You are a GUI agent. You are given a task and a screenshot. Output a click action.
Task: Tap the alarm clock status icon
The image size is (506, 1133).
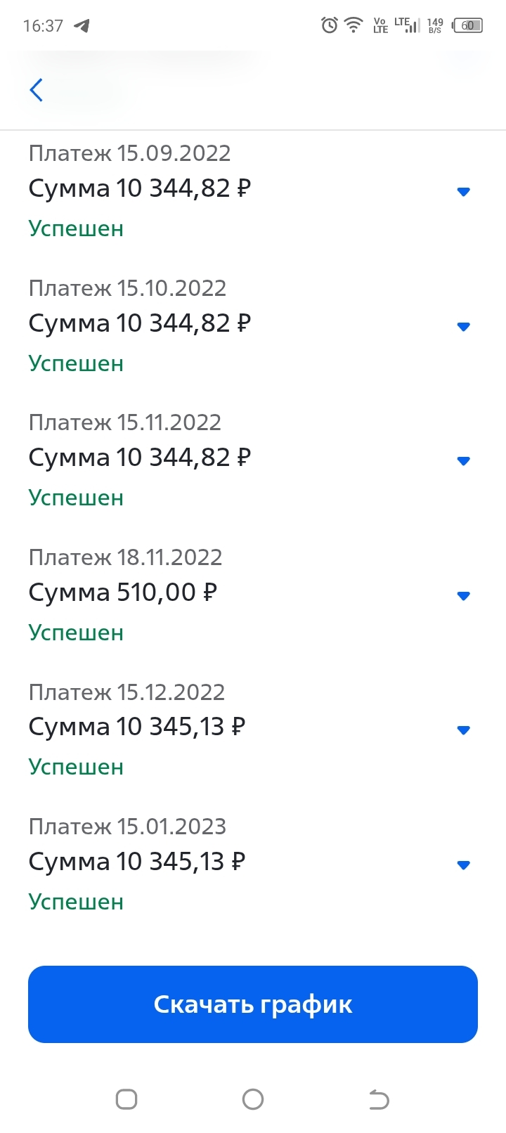pos(329,26)
